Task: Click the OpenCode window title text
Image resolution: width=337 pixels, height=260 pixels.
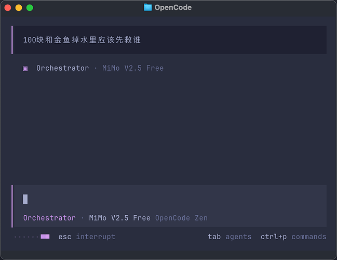Action: pyautogui.click(x=173, y=7)
